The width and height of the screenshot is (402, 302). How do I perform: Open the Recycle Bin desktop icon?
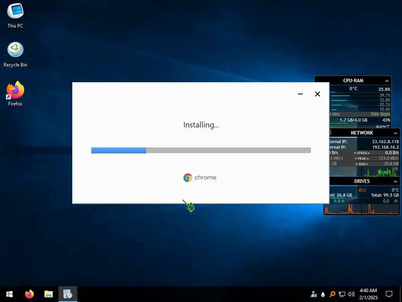tap(15, 55)
